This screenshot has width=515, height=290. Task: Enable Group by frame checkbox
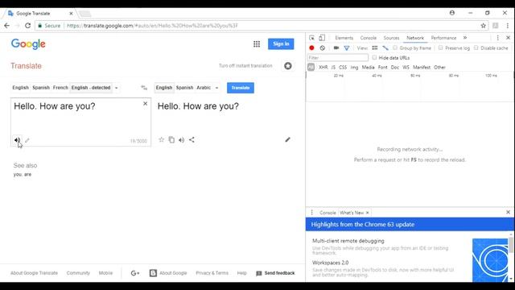pos(395,48)
